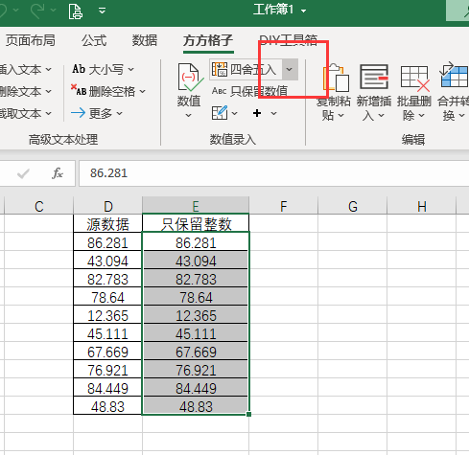Click the 批量删除 grid icon
Screen dimensions: 469x455
pos(414,79)
